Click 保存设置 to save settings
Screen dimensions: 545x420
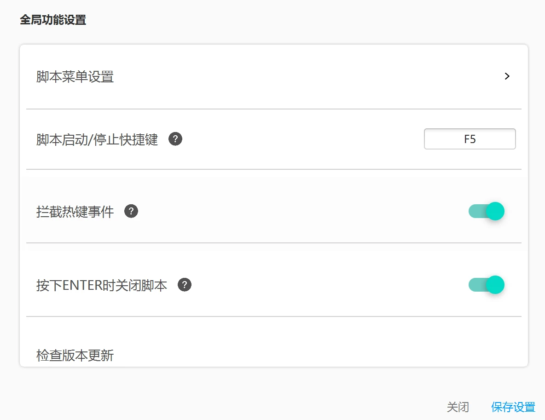[513, 407]
